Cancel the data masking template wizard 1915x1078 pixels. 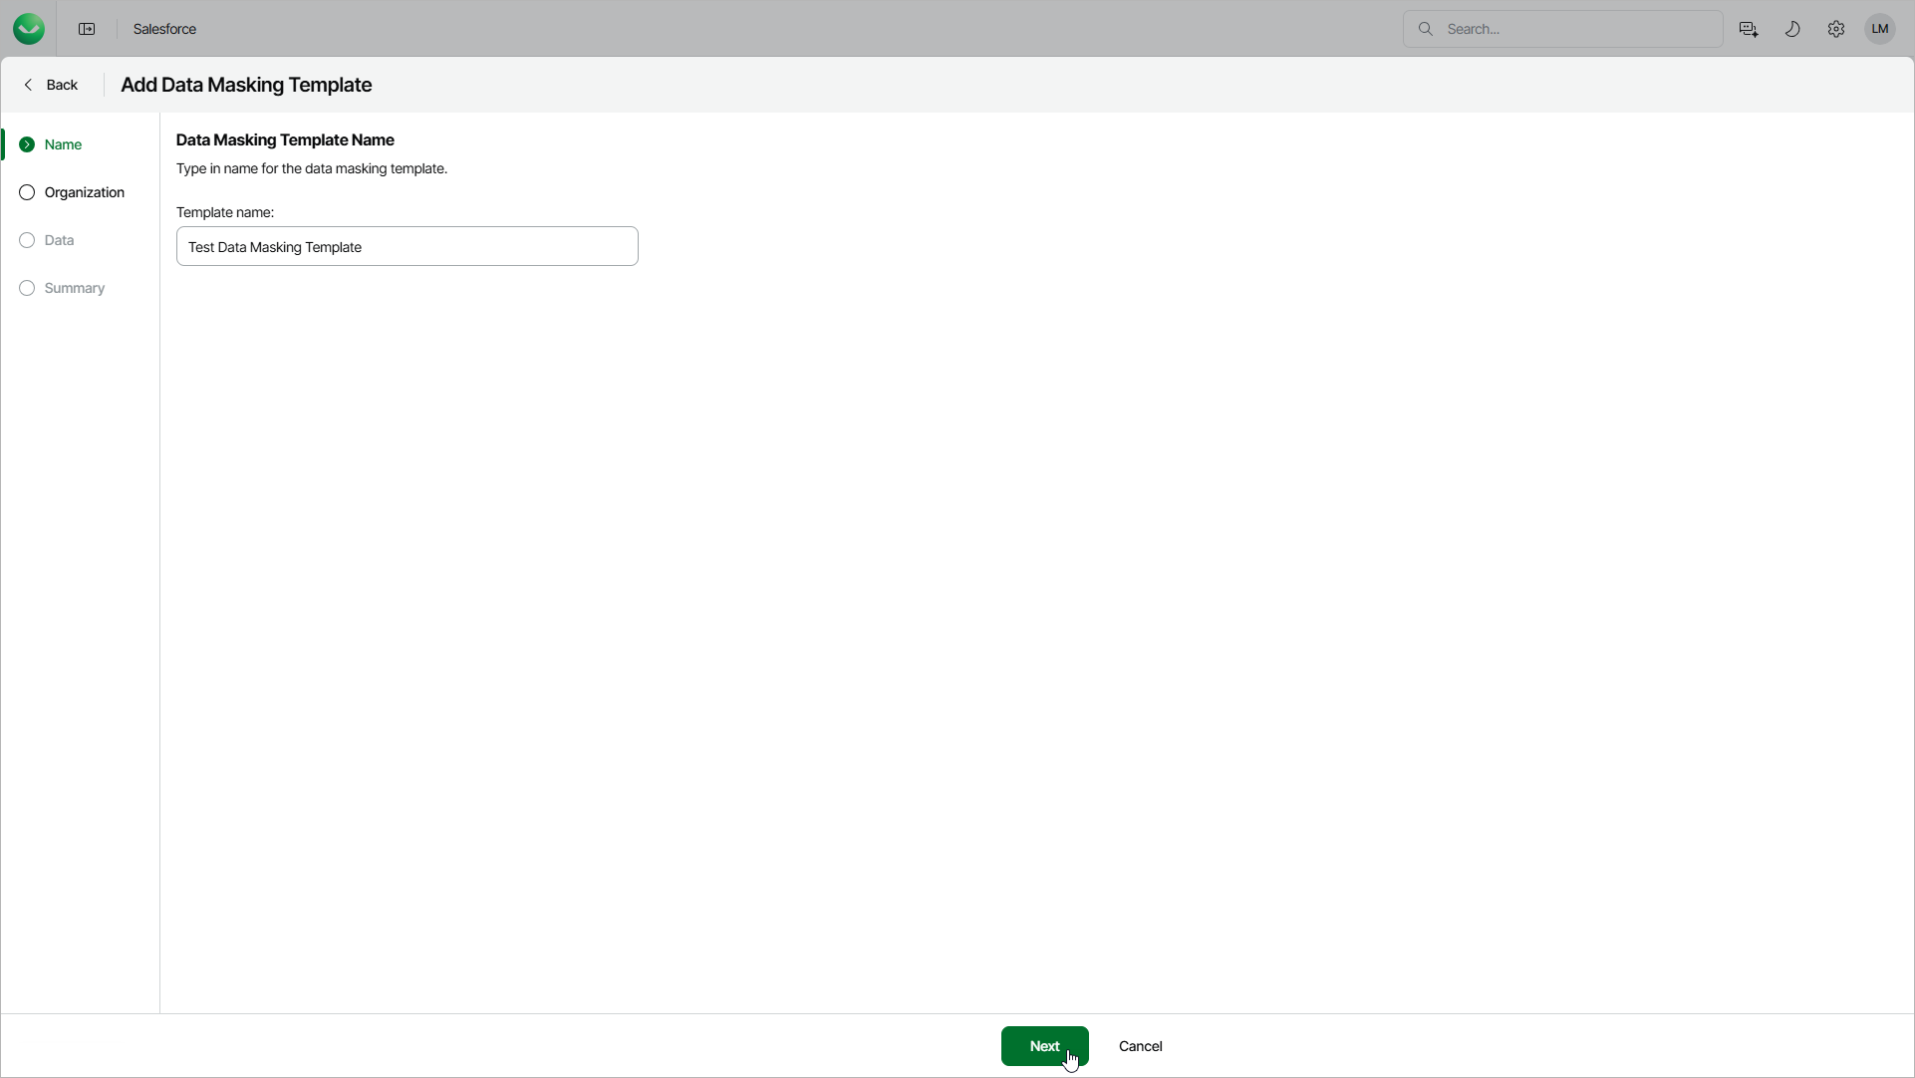click(1140, 1046)
